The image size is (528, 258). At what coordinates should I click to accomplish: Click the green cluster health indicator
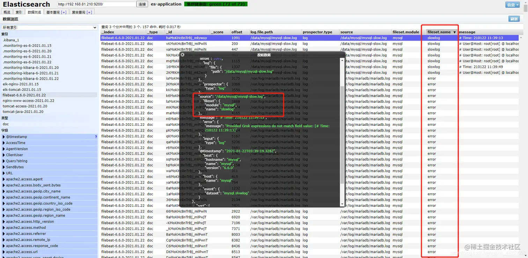pos(216,4)
